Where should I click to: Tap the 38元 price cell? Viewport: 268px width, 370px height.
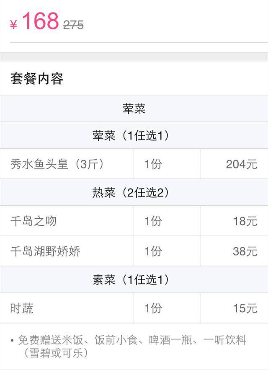pyautogui.click(x=245, y=251)
